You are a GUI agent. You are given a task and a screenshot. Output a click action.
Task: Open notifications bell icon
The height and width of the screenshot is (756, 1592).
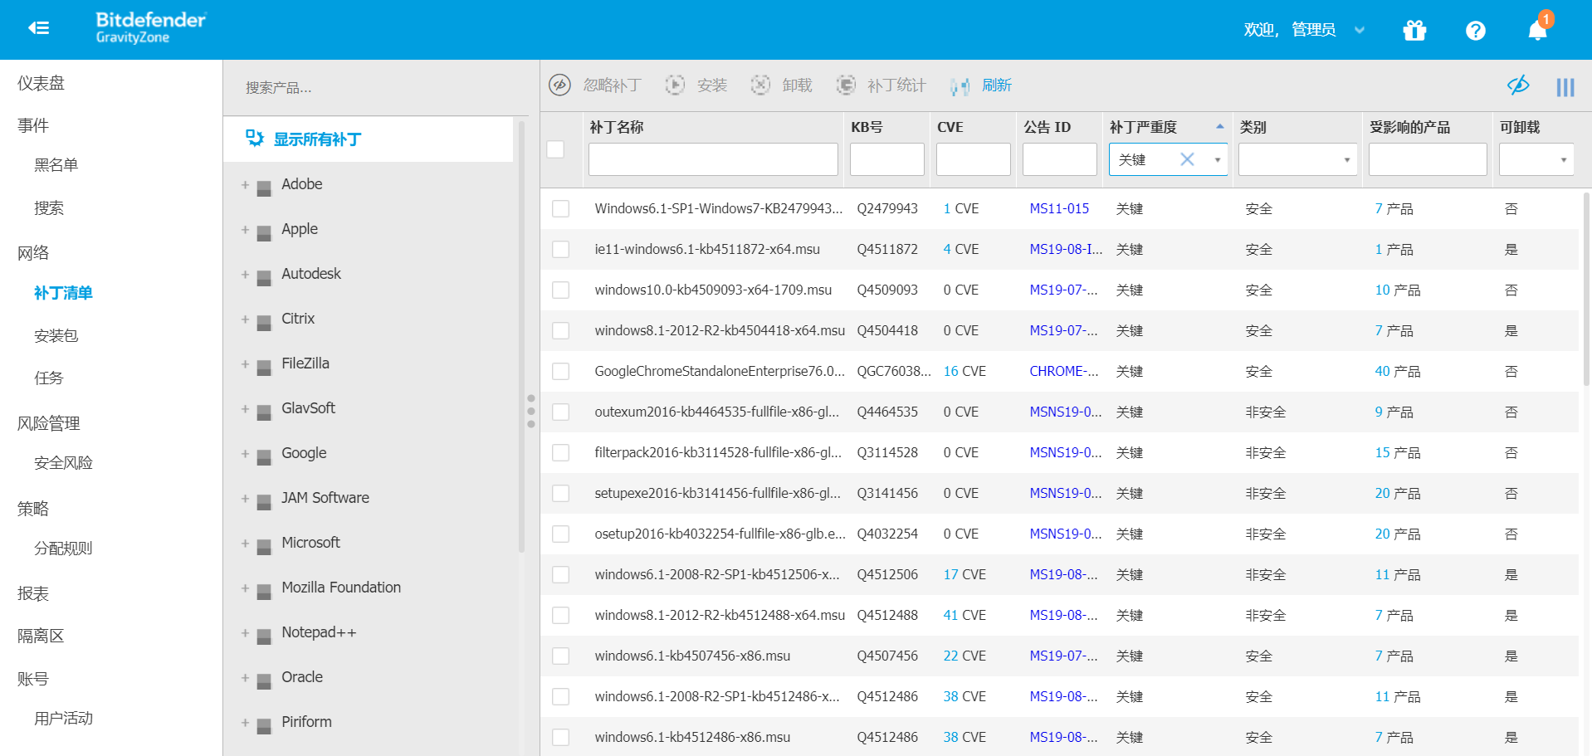(1537, 30)
